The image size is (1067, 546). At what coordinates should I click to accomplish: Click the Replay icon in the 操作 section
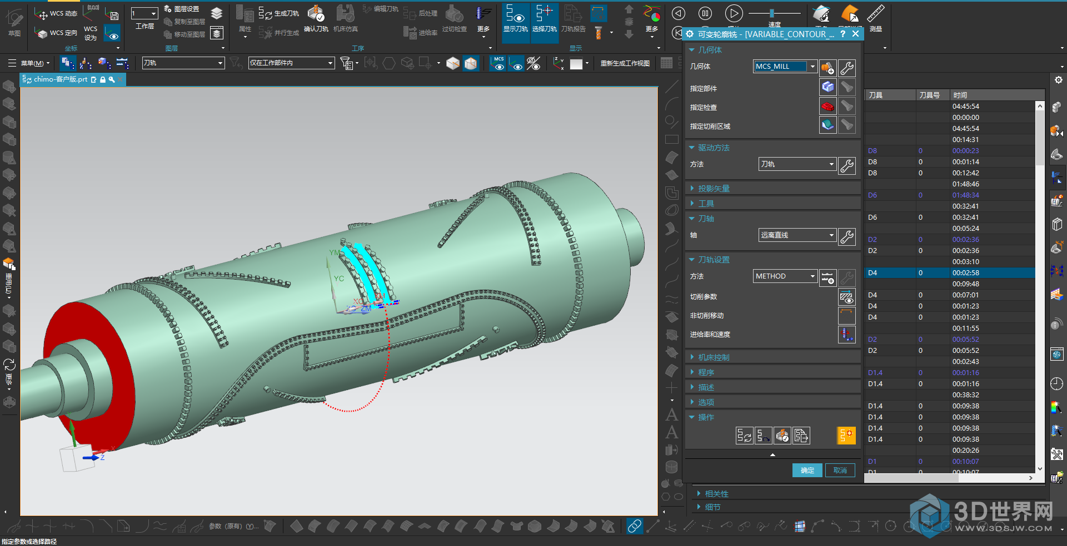(x=763, y=436)
